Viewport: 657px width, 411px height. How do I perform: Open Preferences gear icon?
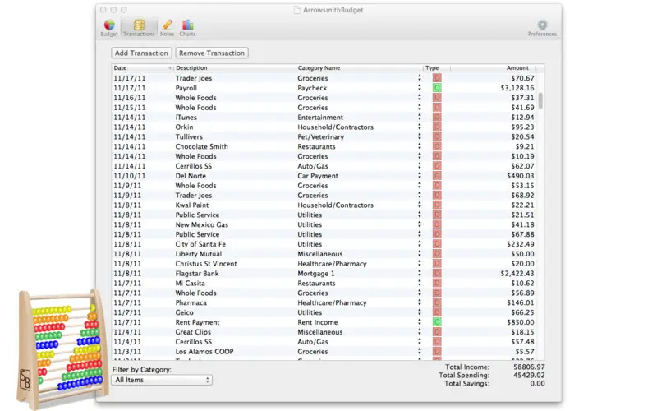(x=542, y=28)
